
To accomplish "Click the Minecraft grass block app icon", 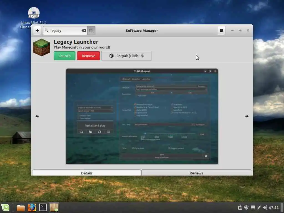I will (x=42, y=47).
